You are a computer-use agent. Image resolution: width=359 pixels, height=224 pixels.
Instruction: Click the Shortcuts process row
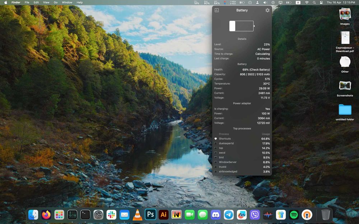click(x=242, y=139)
